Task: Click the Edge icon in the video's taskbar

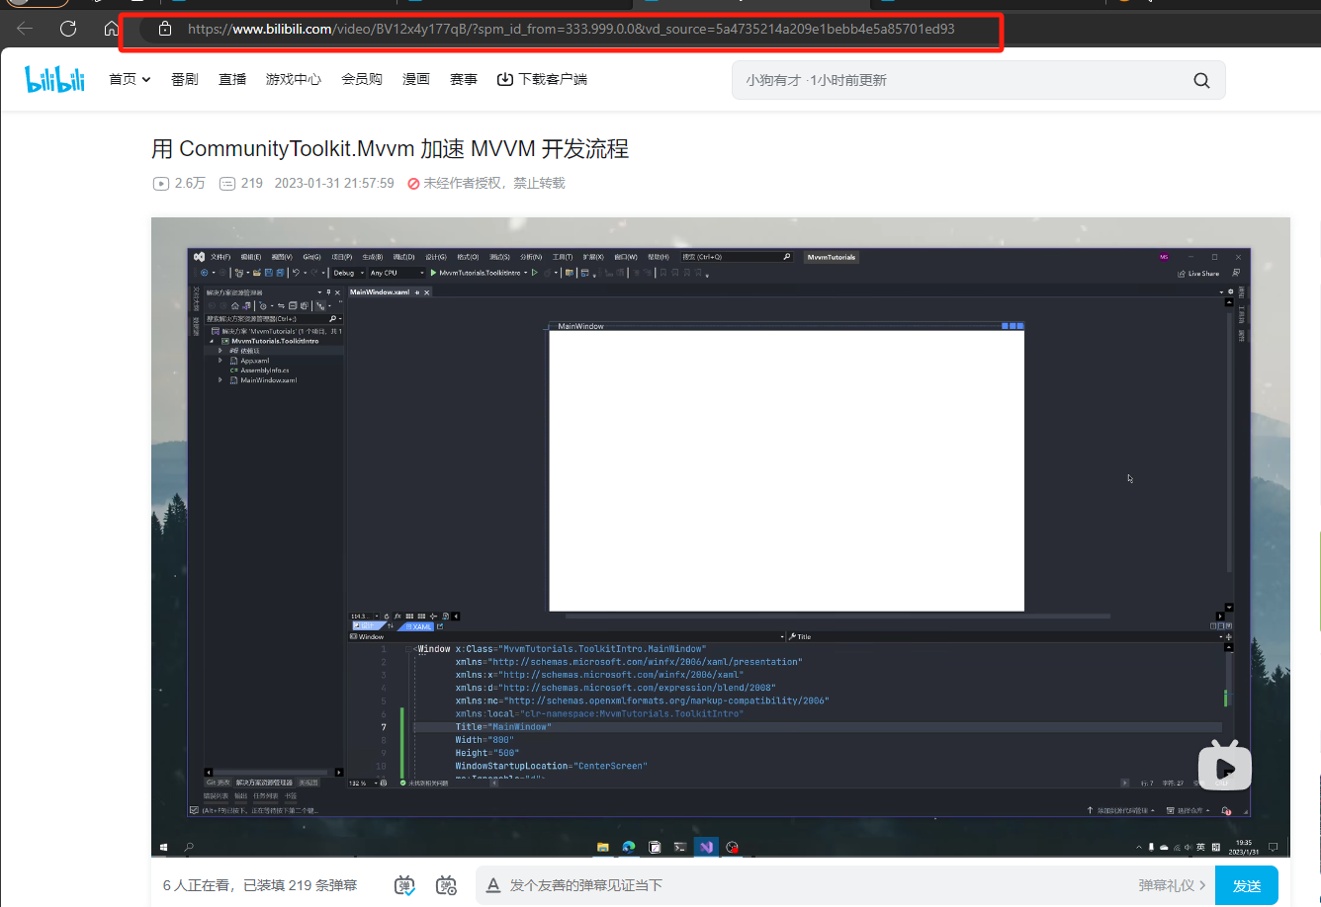Action: pyautogui.click(x=629, y=847)
